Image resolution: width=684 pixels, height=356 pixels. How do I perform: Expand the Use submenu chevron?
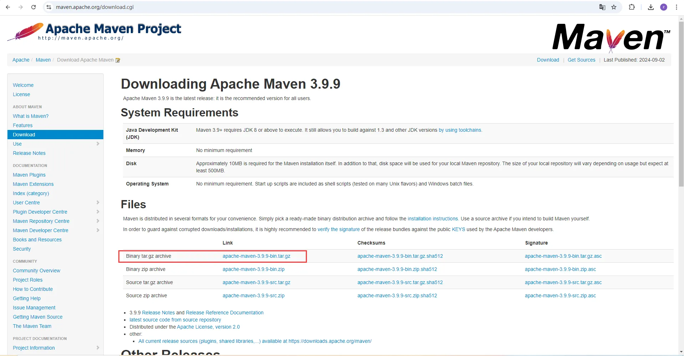point(98,144)
